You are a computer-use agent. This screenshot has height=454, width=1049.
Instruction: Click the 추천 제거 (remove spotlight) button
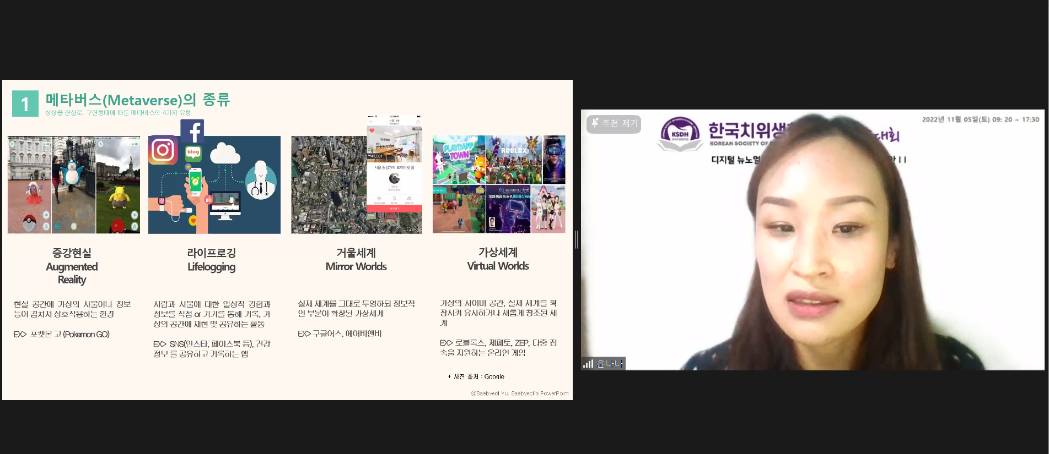[x=614, y=124]
